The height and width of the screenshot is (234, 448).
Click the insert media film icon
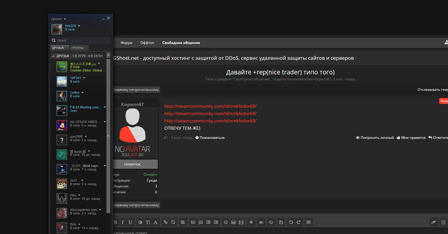tap(241, 222)
